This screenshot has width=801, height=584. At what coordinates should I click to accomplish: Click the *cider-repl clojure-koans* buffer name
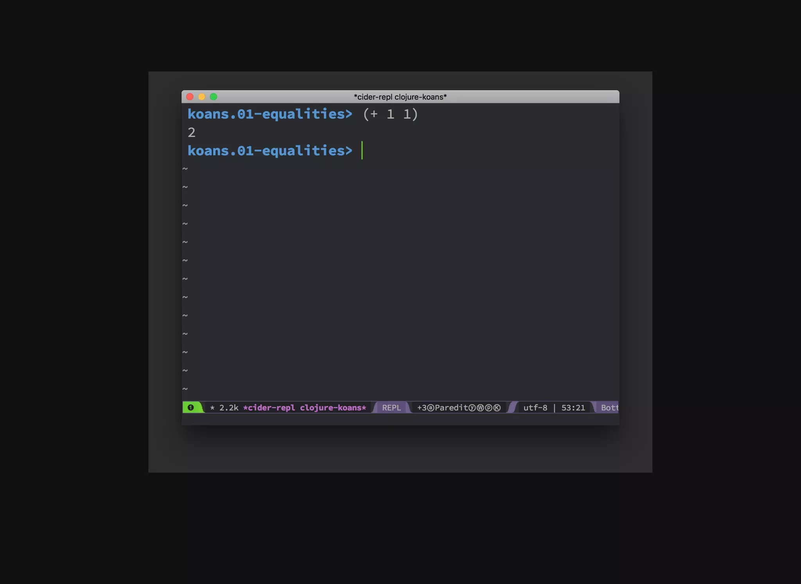click(x=305, y=408)
